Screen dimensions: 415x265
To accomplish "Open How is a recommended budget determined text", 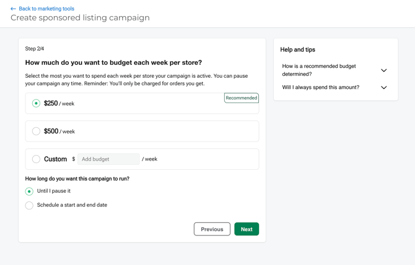I will coord(319,70).
